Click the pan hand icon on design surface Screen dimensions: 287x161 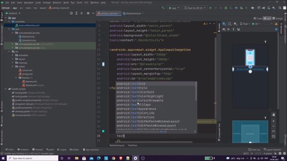coord(274,115)
